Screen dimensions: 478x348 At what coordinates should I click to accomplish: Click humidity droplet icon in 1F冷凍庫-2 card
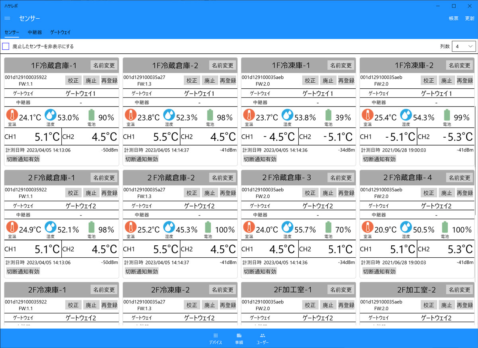[406, 116]
